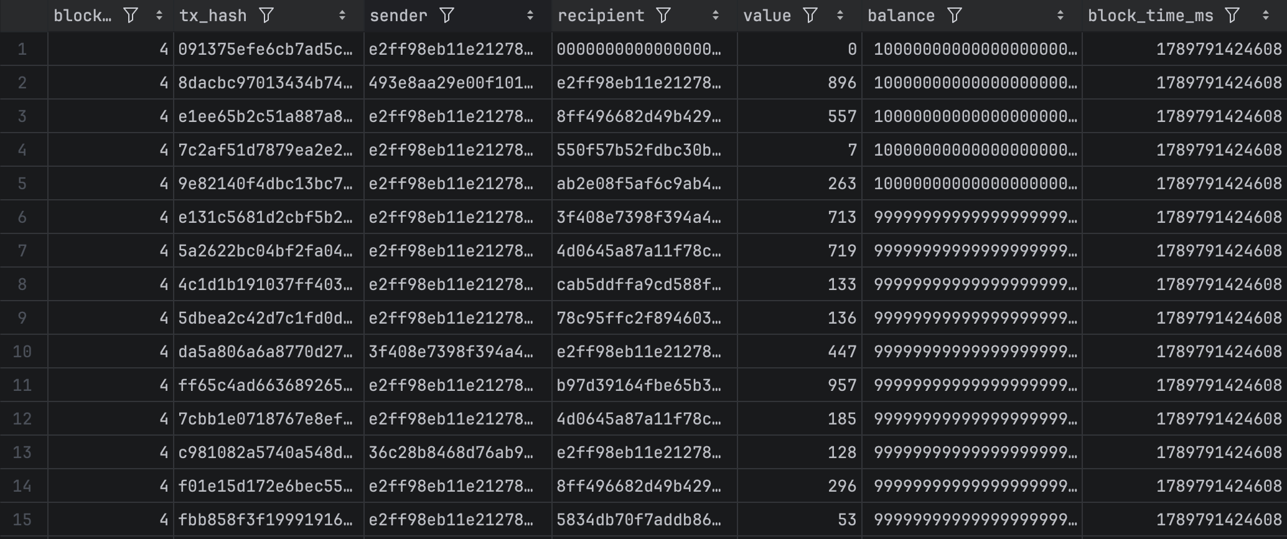Screen dimensions: 1287x539
Task: Click tx_hash cell e1ee65b2c51a887a8…
Action: [268, 116]
